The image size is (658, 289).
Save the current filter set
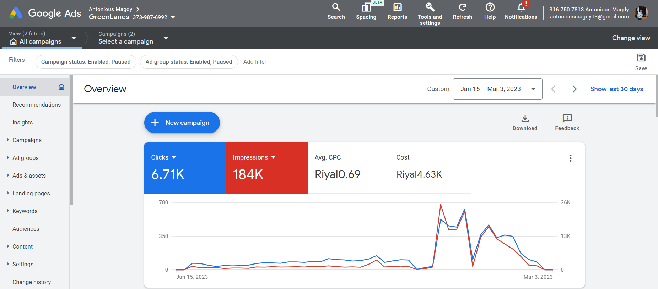641,58
